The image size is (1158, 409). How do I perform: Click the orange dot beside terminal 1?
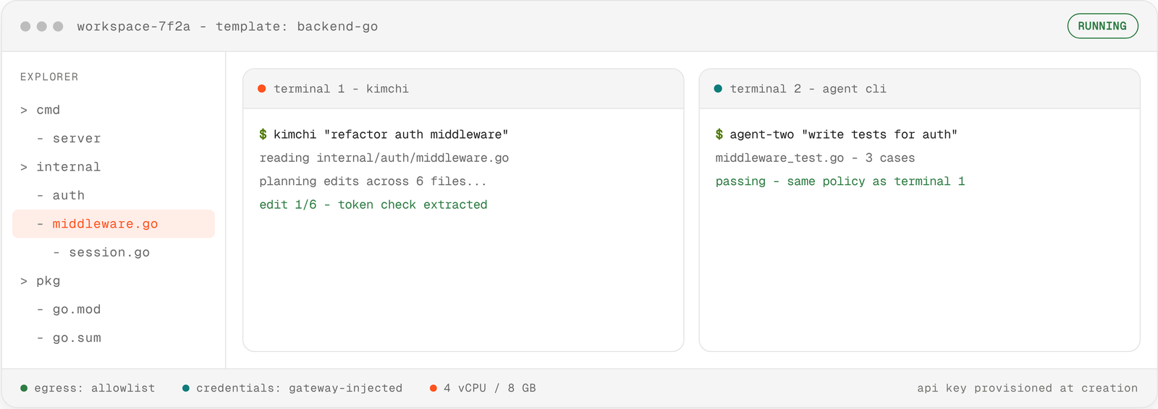[x=262, y=89]
